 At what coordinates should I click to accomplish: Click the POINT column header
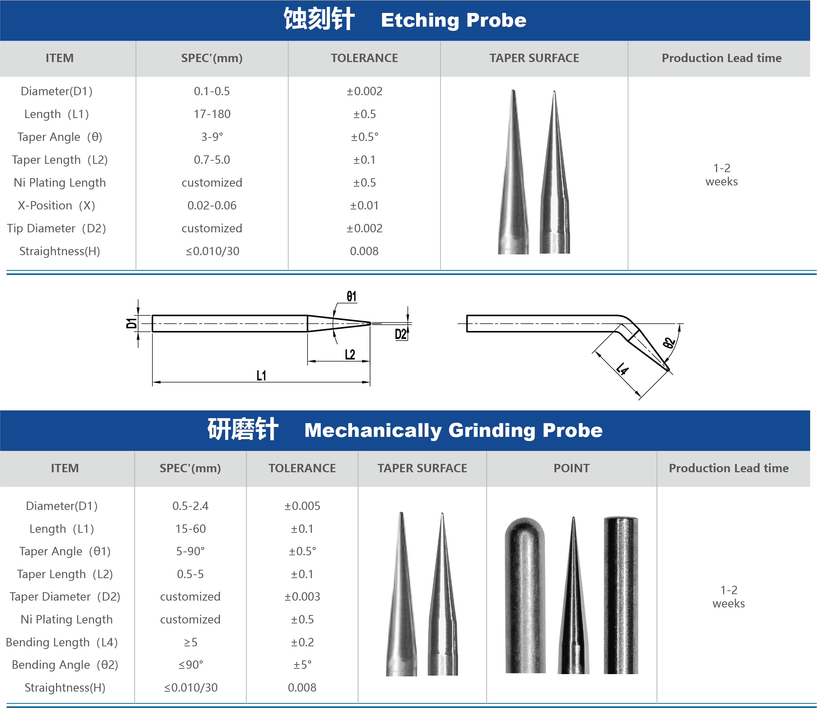(571, 468)
